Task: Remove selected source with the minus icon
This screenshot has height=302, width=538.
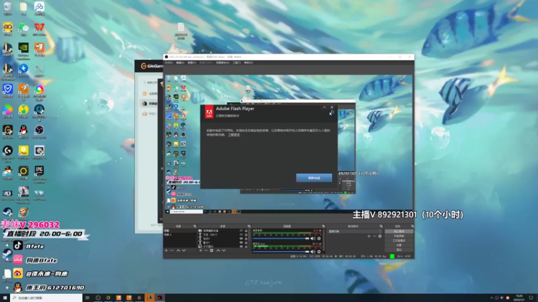Action: pos(206,250)
